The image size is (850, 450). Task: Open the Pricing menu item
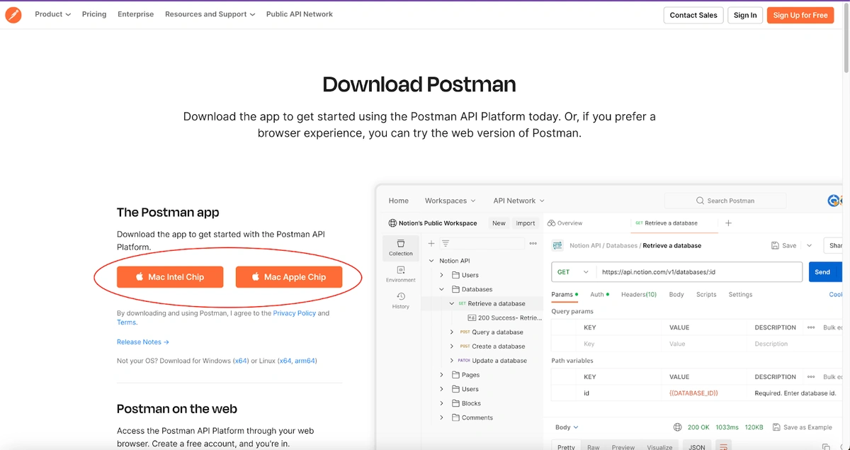[94, 14]
